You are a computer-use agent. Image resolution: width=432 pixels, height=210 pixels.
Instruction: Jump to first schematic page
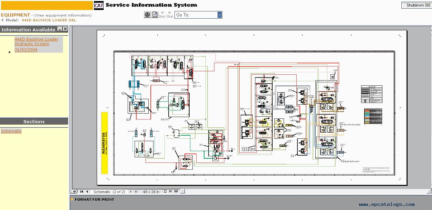[x=82, y=192]
